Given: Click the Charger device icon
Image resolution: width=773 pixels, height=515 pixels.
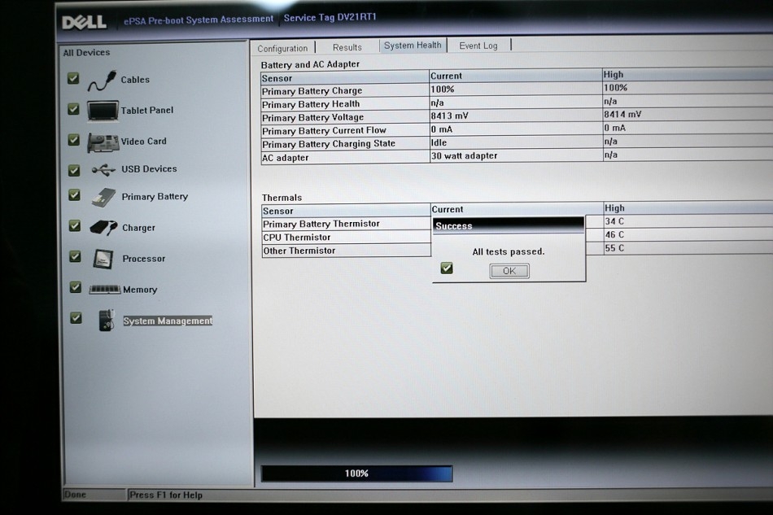Looking at the screenshot, I should point(103,228).
